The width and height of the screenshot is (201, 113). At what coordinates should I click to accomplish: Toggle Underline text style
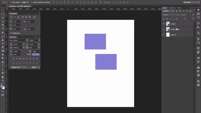click(x=34, y=59)
